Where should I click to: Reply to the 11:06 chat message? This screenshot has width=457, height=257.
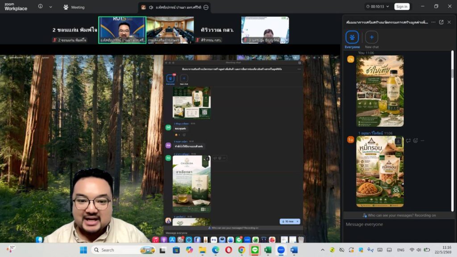pos(408,141)
